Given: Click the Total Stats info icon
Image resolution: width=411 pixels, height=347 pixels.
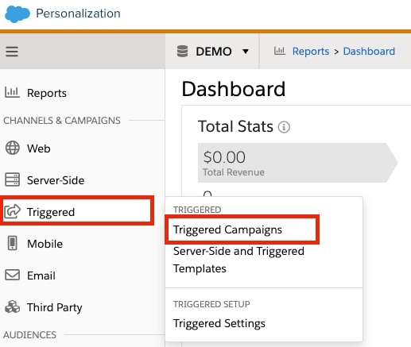Looking at the screenshot, I should point(284,127).
